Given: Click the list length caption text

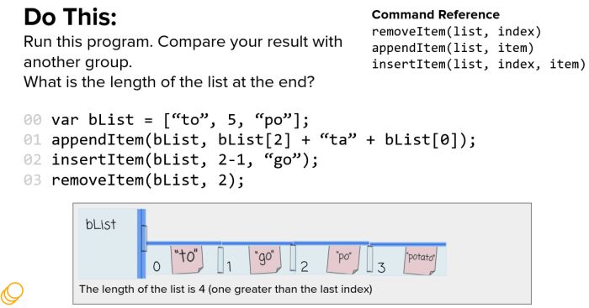Looking at the screenshot, I should coord(226,290).
